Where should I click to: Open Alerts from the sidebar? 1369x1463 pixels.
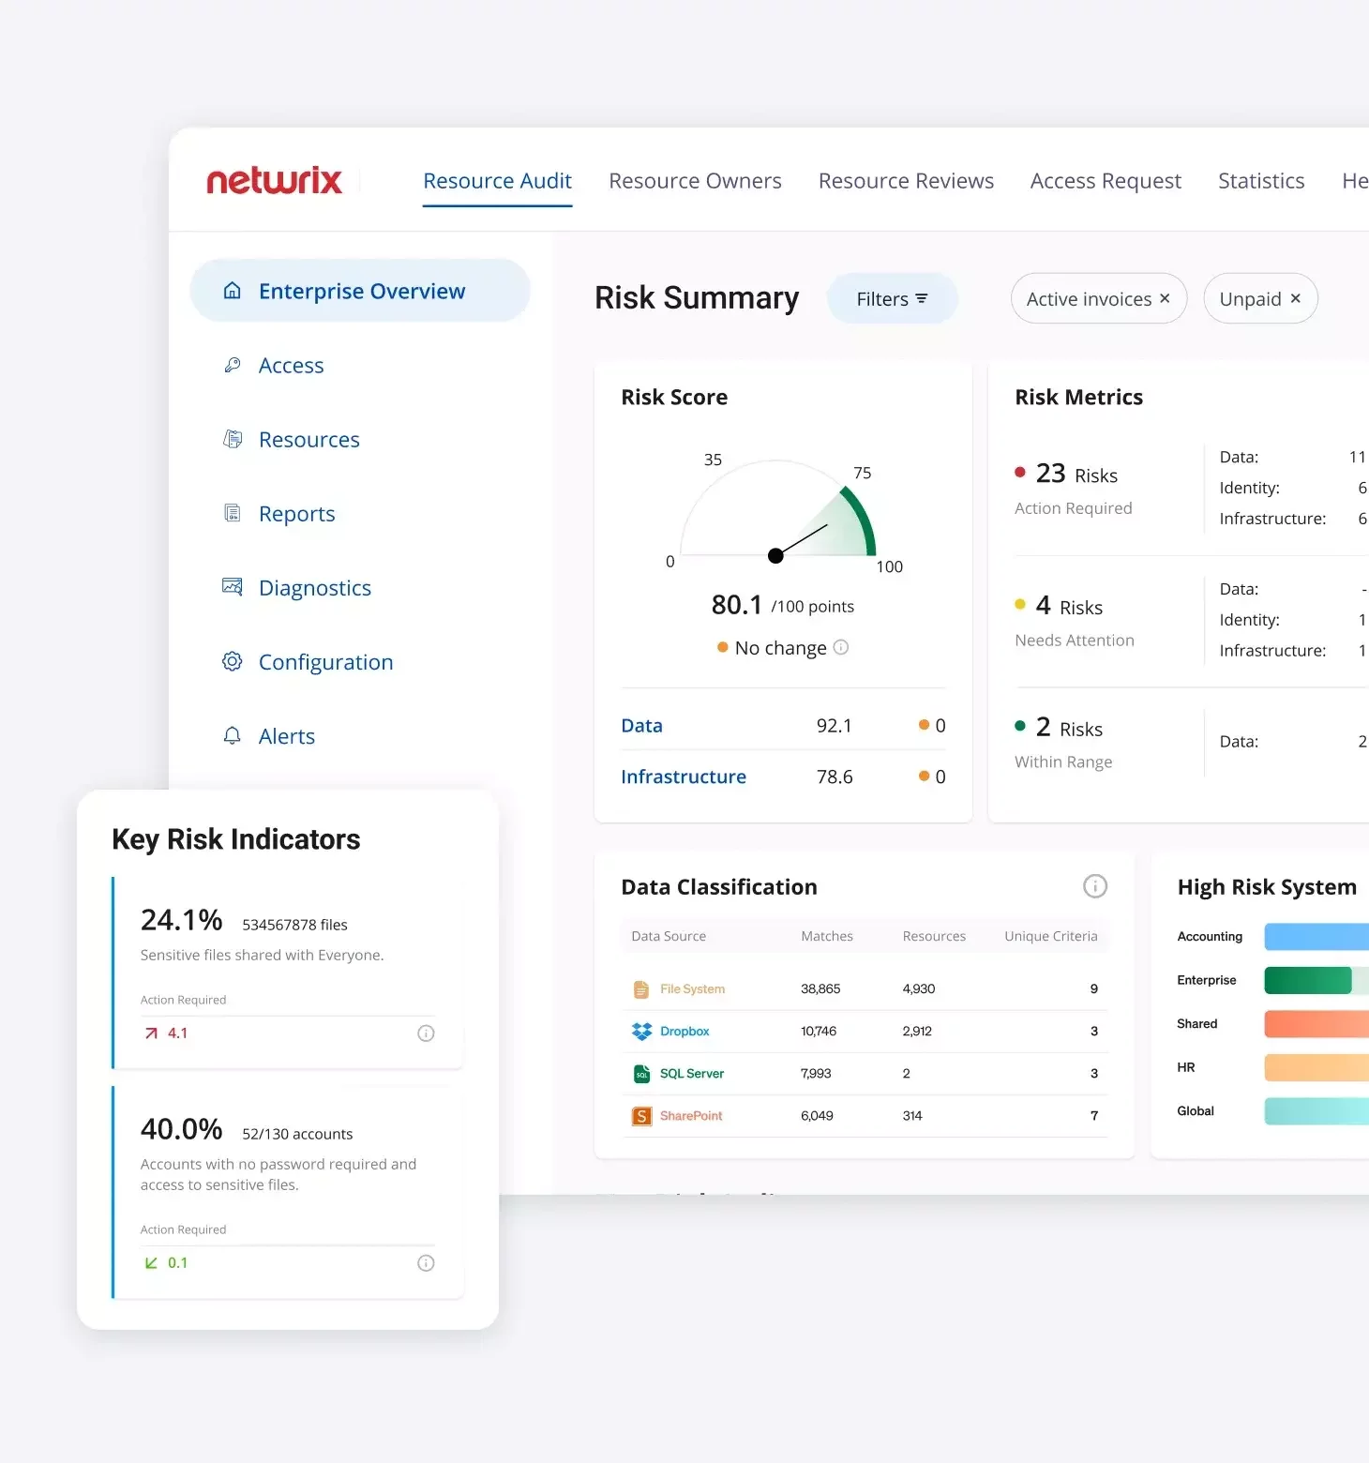tap(286, 736)
